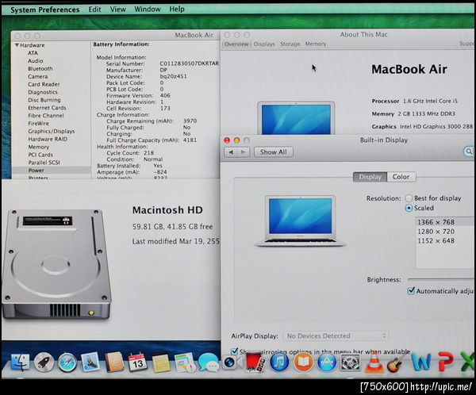Switch to the Color tab
Screen dimensions: 476x395
[401, 177]
